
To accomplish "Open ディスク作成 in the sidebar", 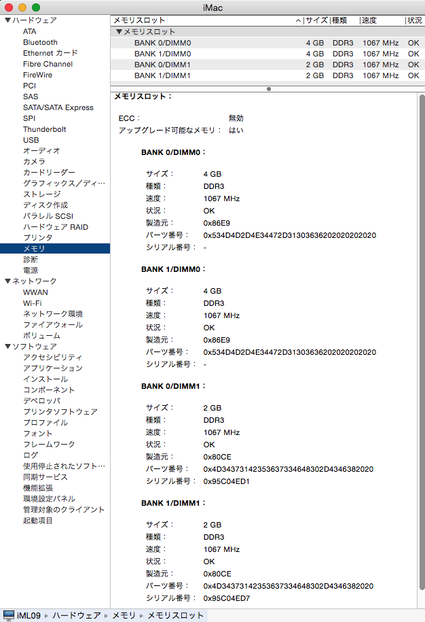I will pos(45,205).
